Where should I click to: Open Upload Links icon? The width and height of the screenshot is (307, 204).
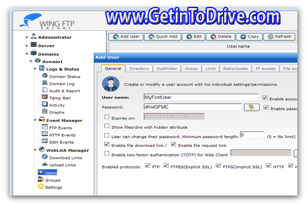45,164
